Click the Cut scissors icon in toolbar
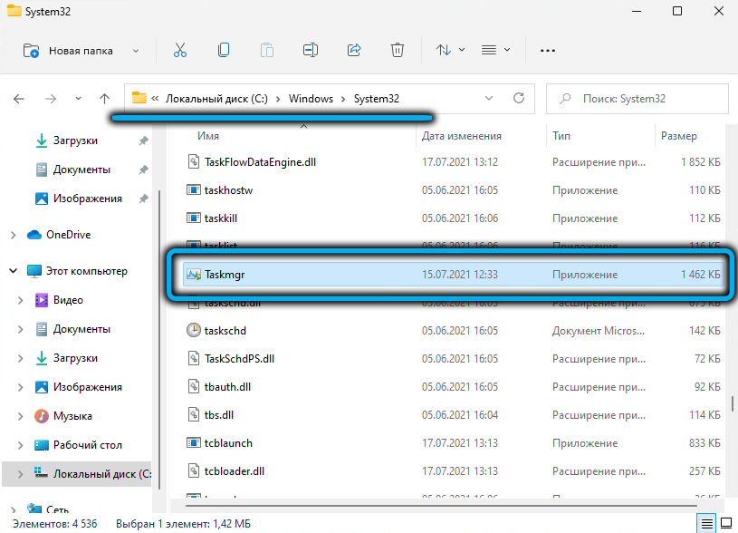Screen dimensions: 738x533 179,50
